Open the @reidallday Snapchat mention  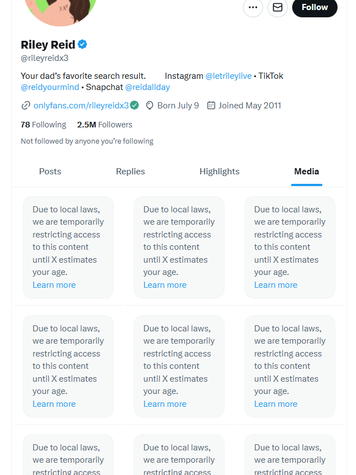click(148, 87)
